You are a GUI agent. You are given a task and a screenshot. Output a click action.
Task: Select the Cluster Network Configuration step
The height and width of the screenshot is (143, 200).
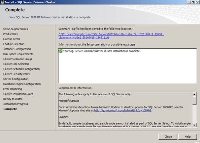click(21, 69)
